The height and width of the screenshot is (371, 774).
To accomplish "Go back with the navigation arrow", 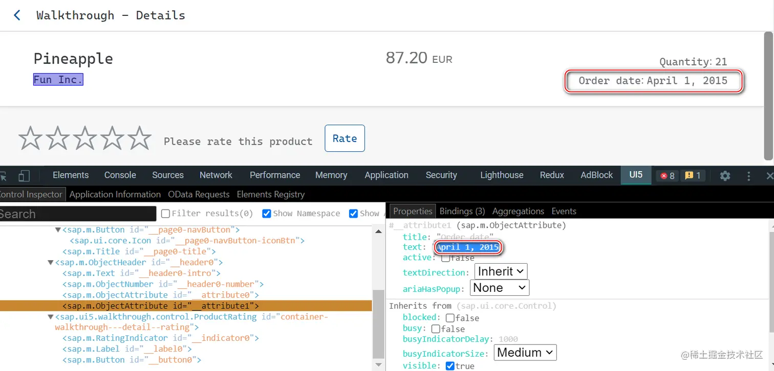I will pos(17,15).
